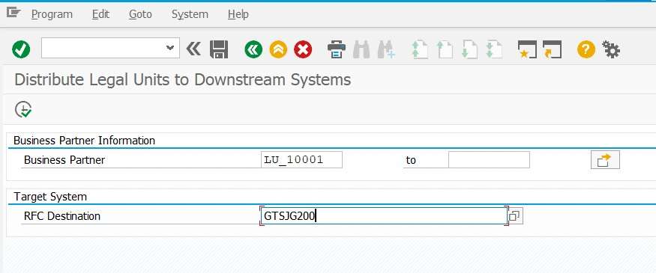The image size is (656, 273).
Task: Click the yellow Exit button
Action: pyautogui.click(x=278, y=49)
